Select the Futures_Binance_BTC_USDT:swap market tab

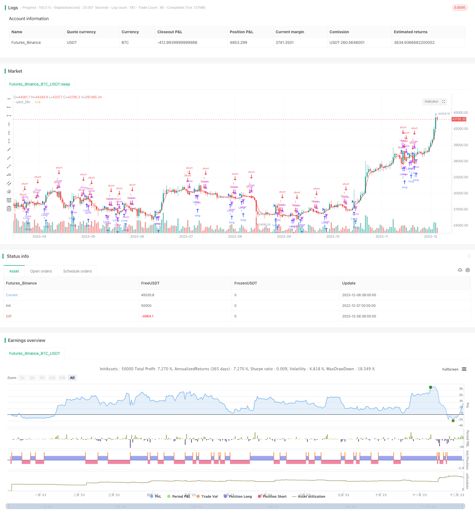40,84
